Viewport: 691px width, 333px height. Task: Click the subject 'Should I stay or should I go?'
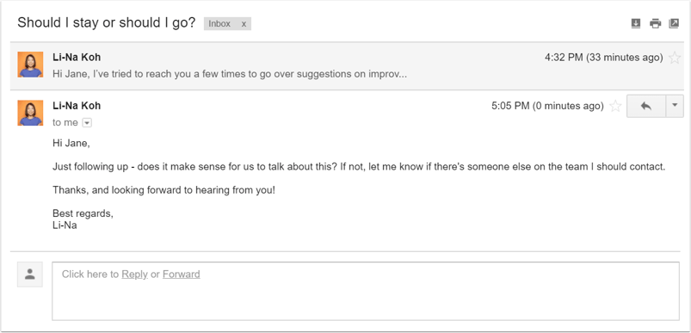(106, 23)
